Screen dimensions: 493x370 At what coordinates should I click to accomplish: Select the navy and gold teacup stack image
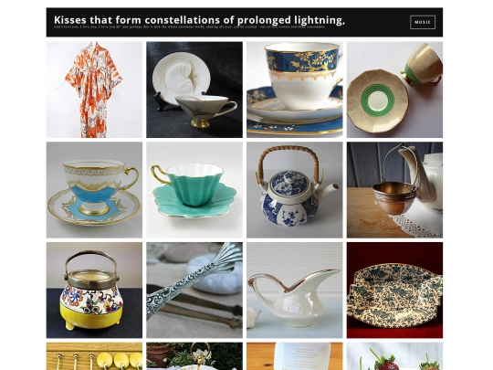[x=295, y=90]
